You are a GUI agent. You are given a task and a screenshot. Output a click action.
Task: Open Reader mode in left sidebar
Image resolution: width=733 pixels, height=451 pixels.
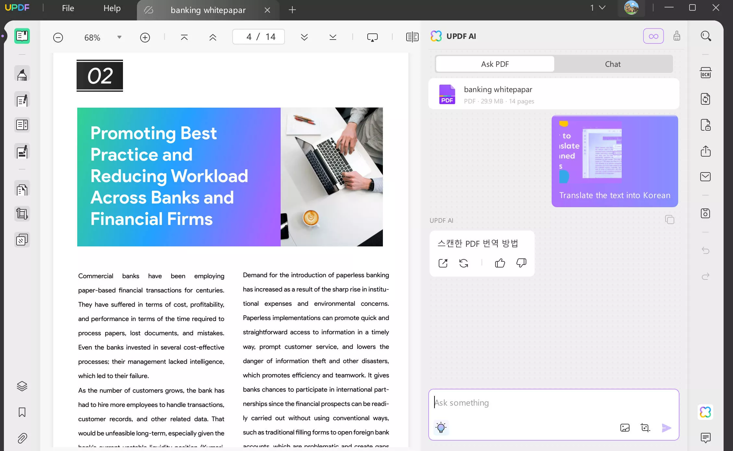tap(22, 36)
